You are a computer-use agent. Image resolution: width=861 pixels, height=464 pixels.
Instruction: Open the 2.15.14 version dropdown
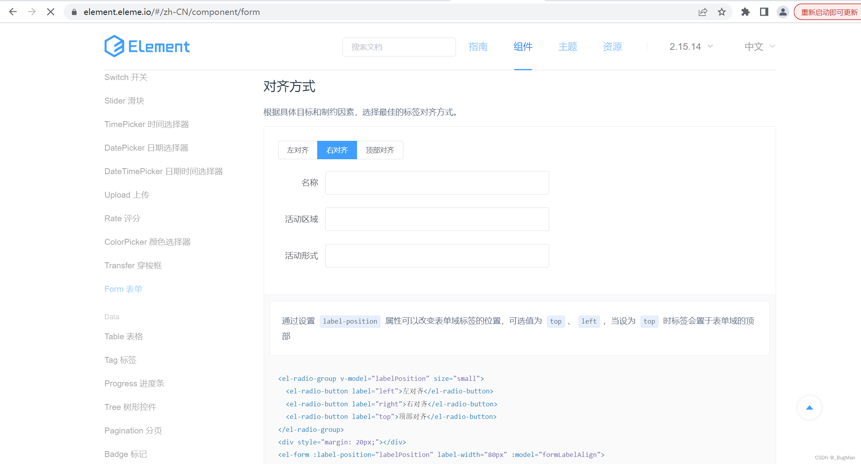691,47
